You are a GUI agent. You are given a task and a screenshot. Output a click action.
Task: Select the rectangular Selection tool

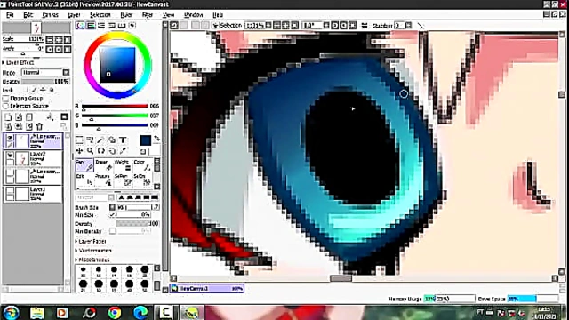(79, 140)
